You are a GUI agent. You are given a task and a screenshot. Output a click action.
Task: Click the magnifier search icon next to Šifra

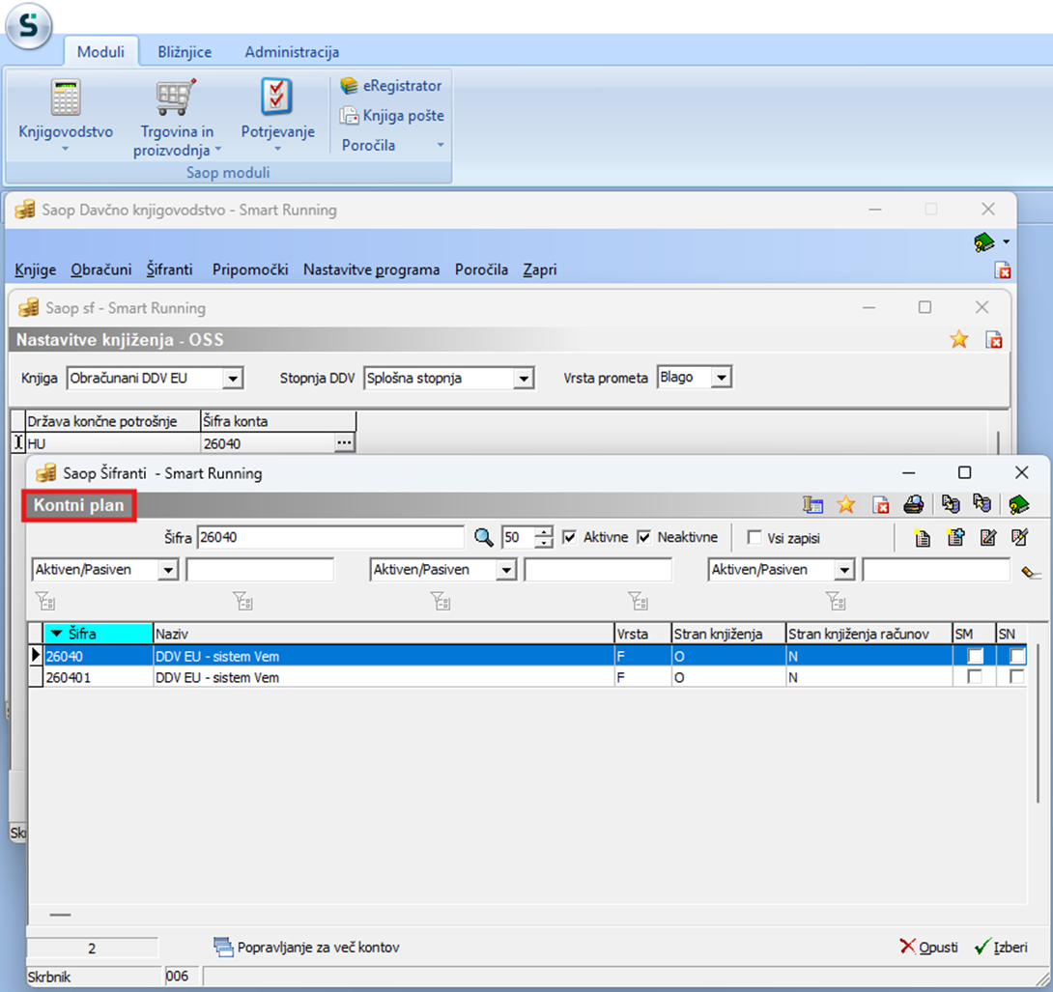484,537
